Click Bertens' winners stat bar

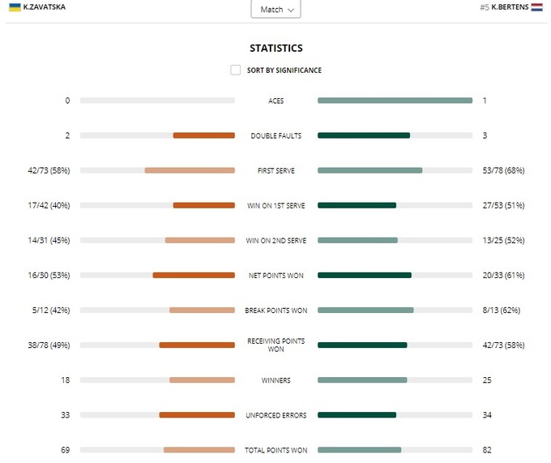coord(361,379)
